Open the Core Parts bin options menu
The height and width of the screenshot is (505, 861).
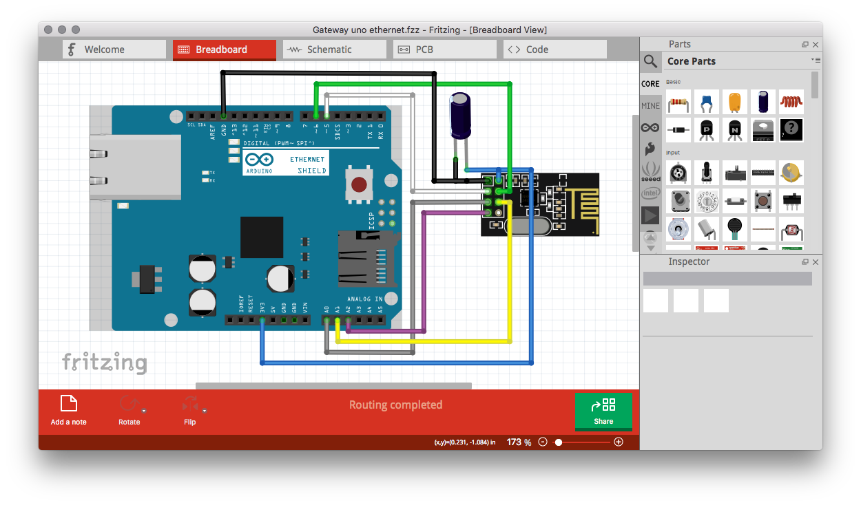(x=816, y=61)
